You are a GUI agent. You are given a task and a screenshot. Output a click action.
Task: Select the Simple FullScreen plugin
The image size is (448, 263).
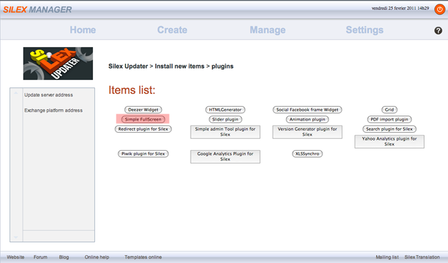click(143, 119)
